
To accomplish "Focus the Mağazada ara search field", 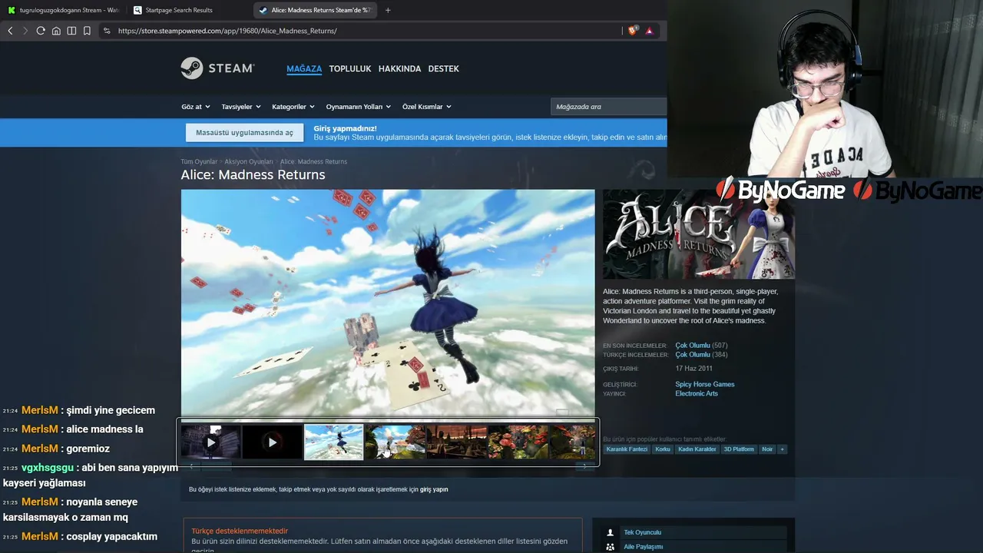I will click(x=608, y=107).
